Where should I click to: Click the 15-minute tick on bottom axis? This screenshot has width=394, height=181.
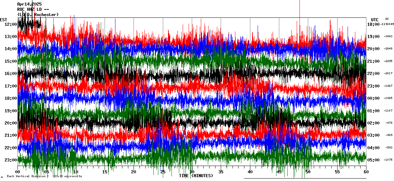point(105,172)
